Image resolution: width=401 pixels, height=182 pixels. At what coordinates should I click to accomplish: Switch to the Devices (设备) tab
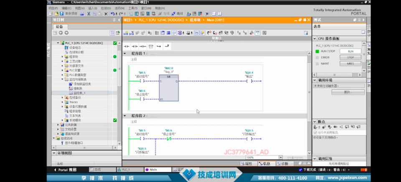(60, 27)
